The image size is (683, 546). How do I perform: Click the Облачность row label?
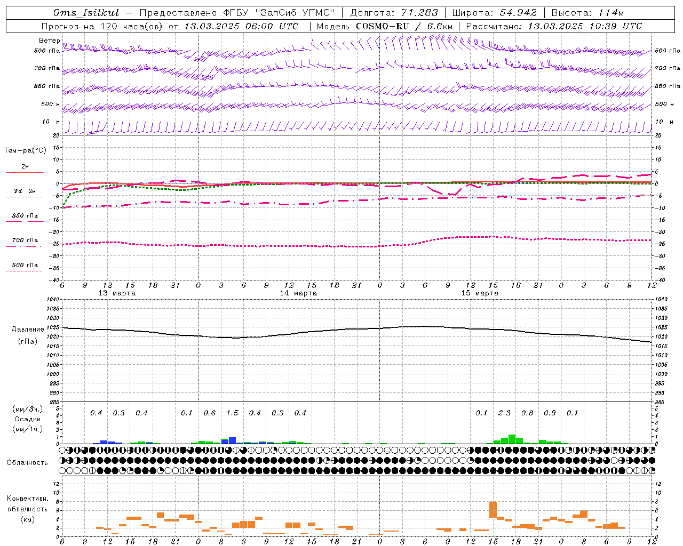[27, 463]
